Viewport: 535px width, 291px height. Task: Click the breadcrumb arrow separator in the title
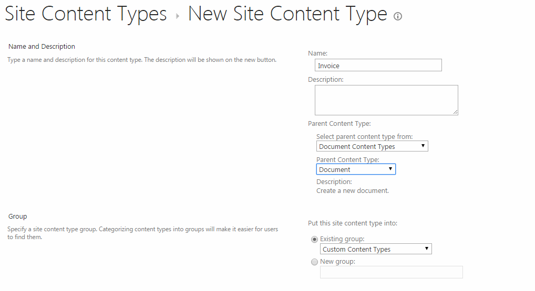(177, 16)
